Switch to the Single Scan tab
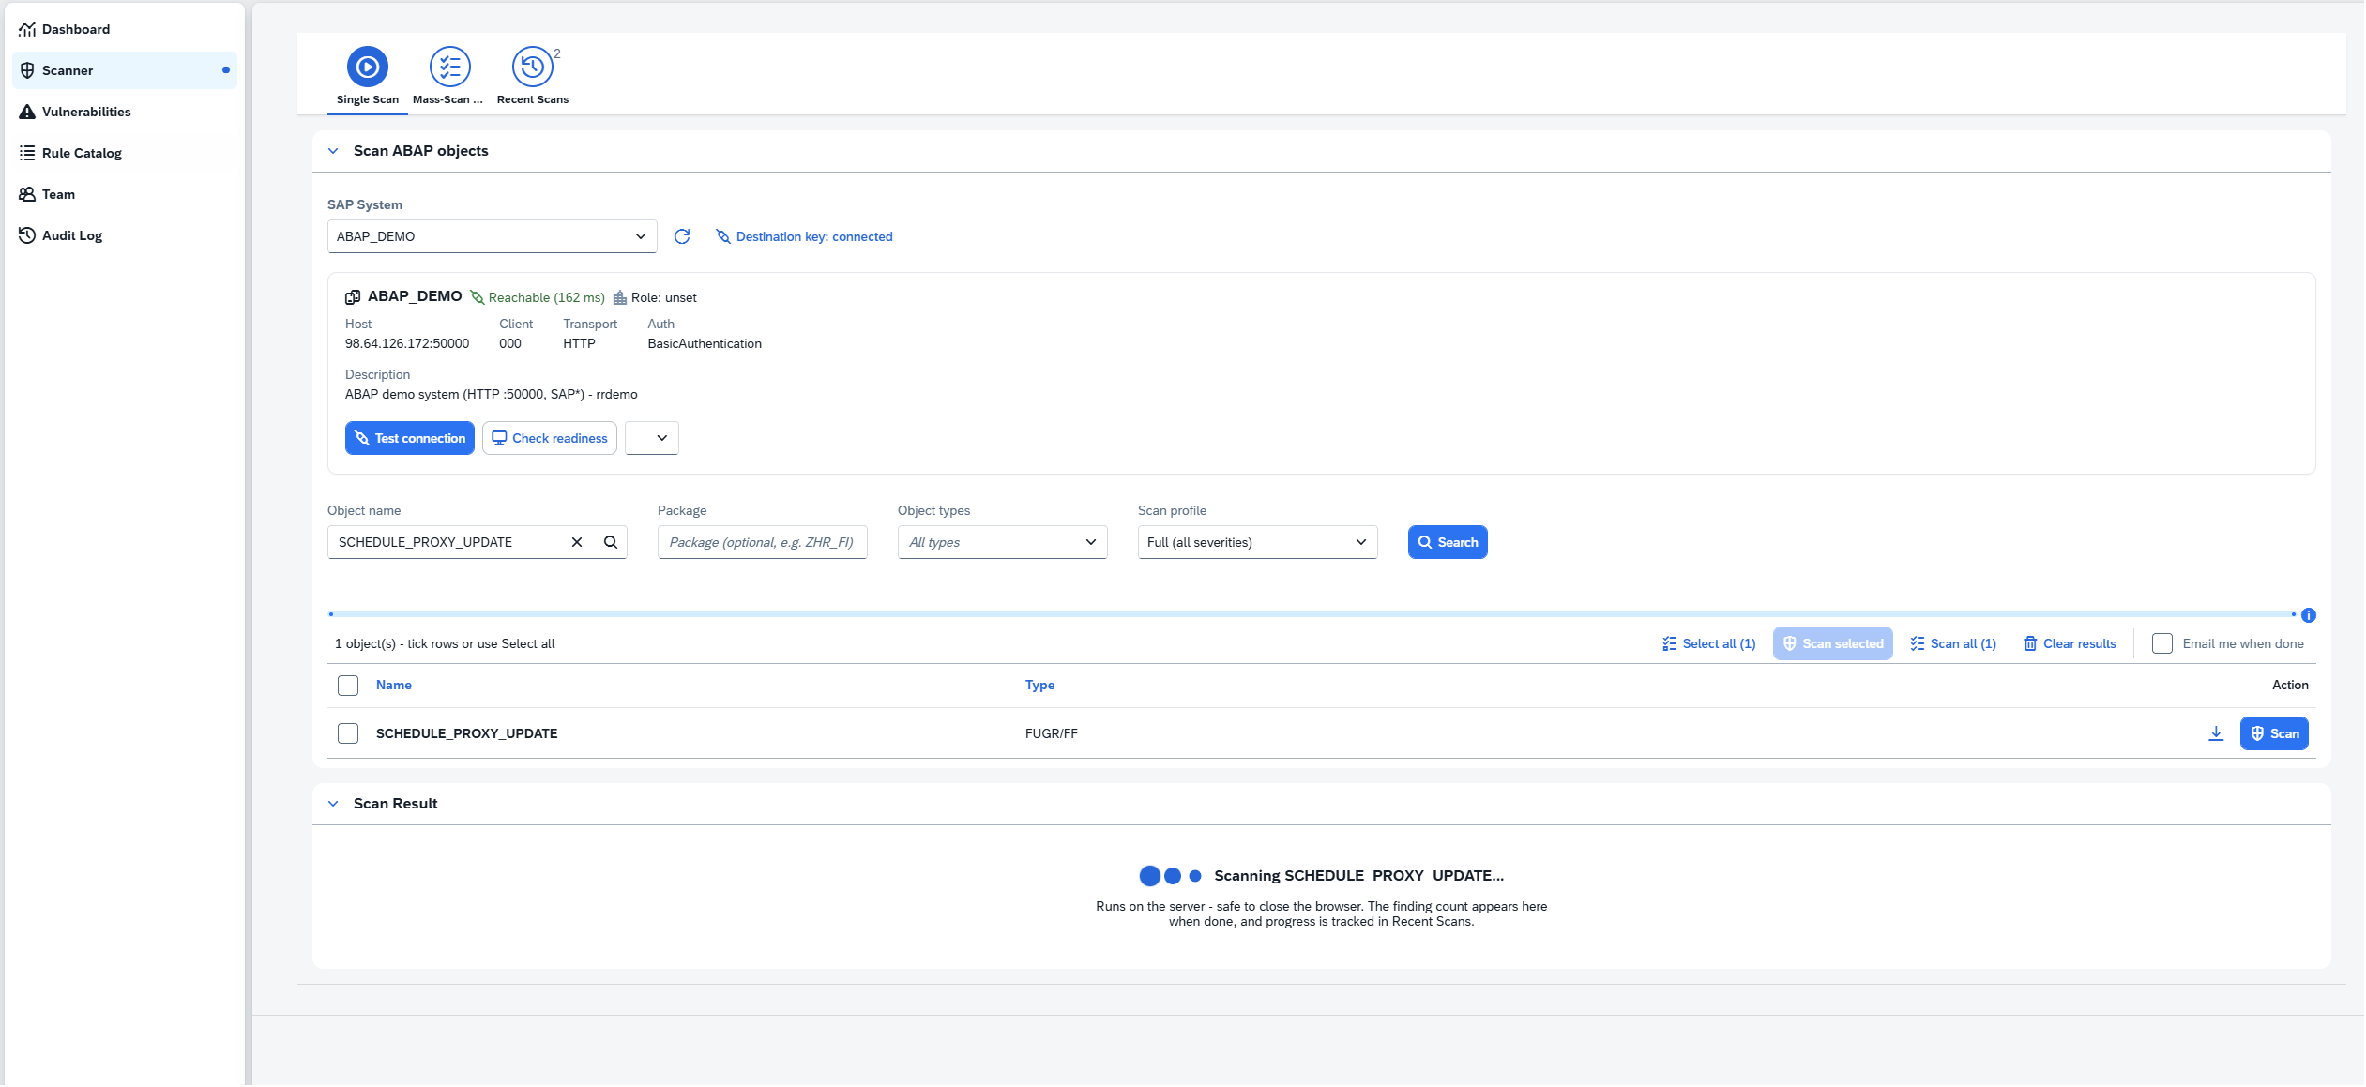 pyautogui.click(x=368, y=76)
